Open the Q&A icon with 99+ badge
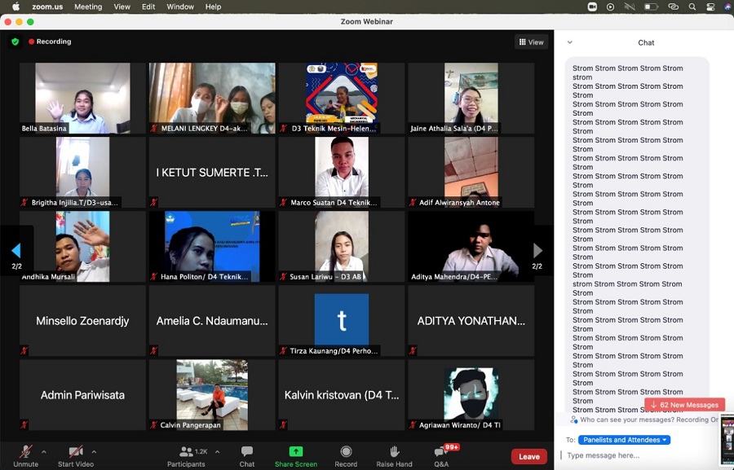Image resolution: width=734 pixels, height=470 pixels. pos(440,452)
